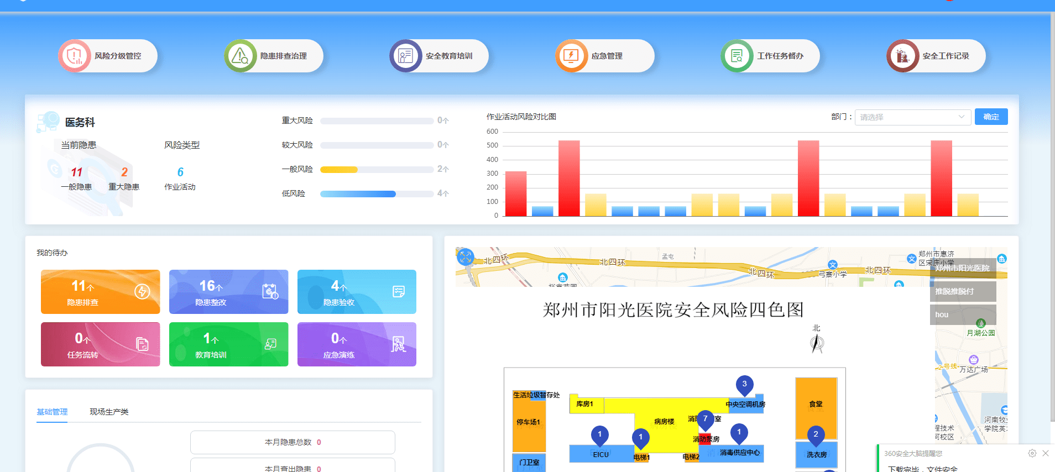Open the 隐患排查 pending card

click(100, 292)
